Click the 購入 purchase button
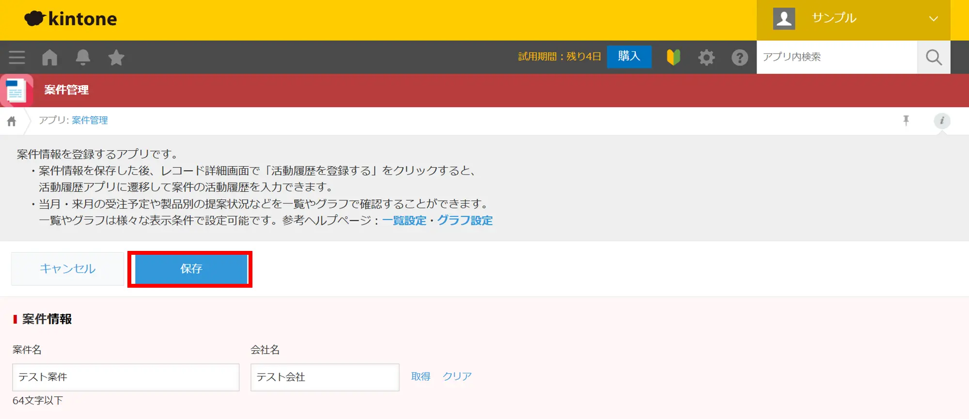The height and width of the screenshot is (419, 969). [629, 57]
